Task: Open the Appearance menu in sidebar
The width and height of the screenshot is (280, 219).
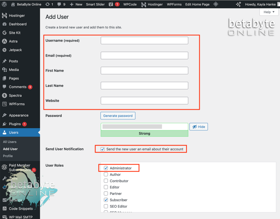Action: (19, 115)
